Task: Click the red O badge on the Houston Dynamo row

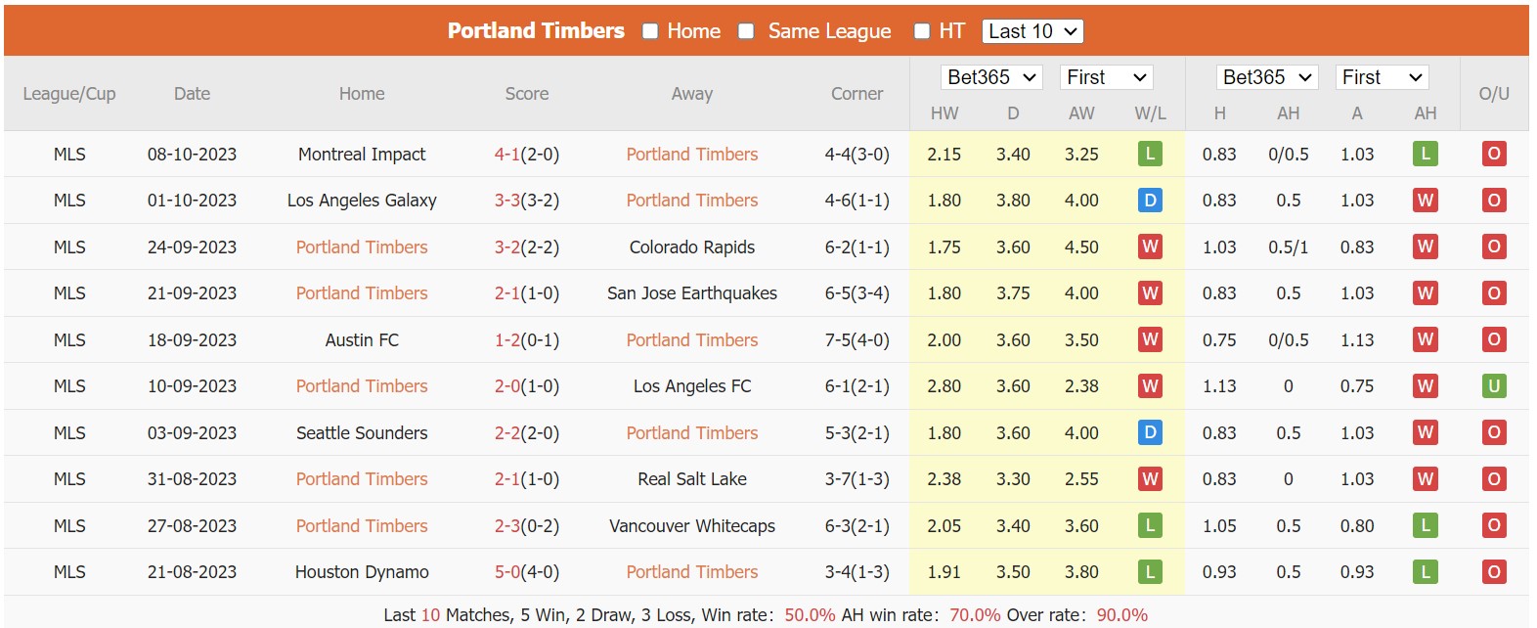Action: coord(1493,571)
